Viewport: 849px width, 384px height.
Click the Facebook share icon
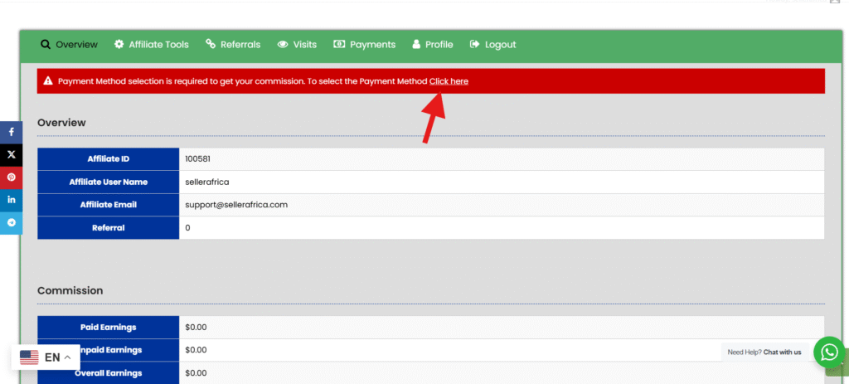tap(11, 132)
